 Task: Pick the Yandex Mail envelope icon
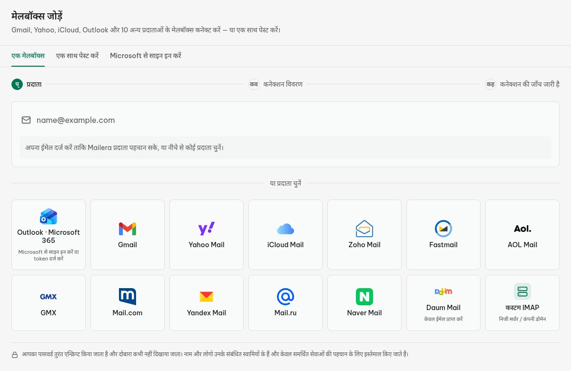(x=207, y=297)
